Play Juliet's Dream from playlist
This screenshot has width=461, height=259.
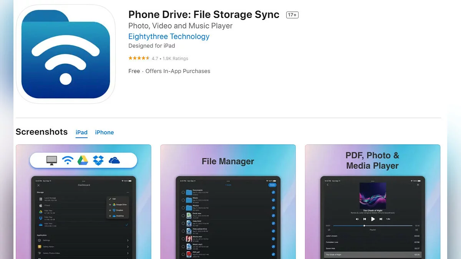pos(372,236)
